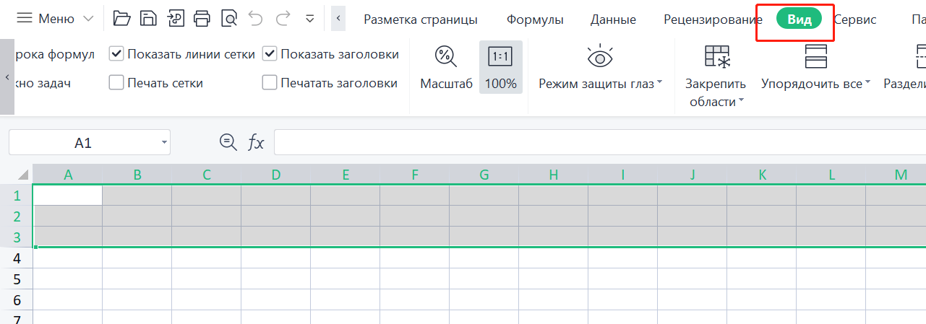Open the Данные tab

click(x=613, y=19)
